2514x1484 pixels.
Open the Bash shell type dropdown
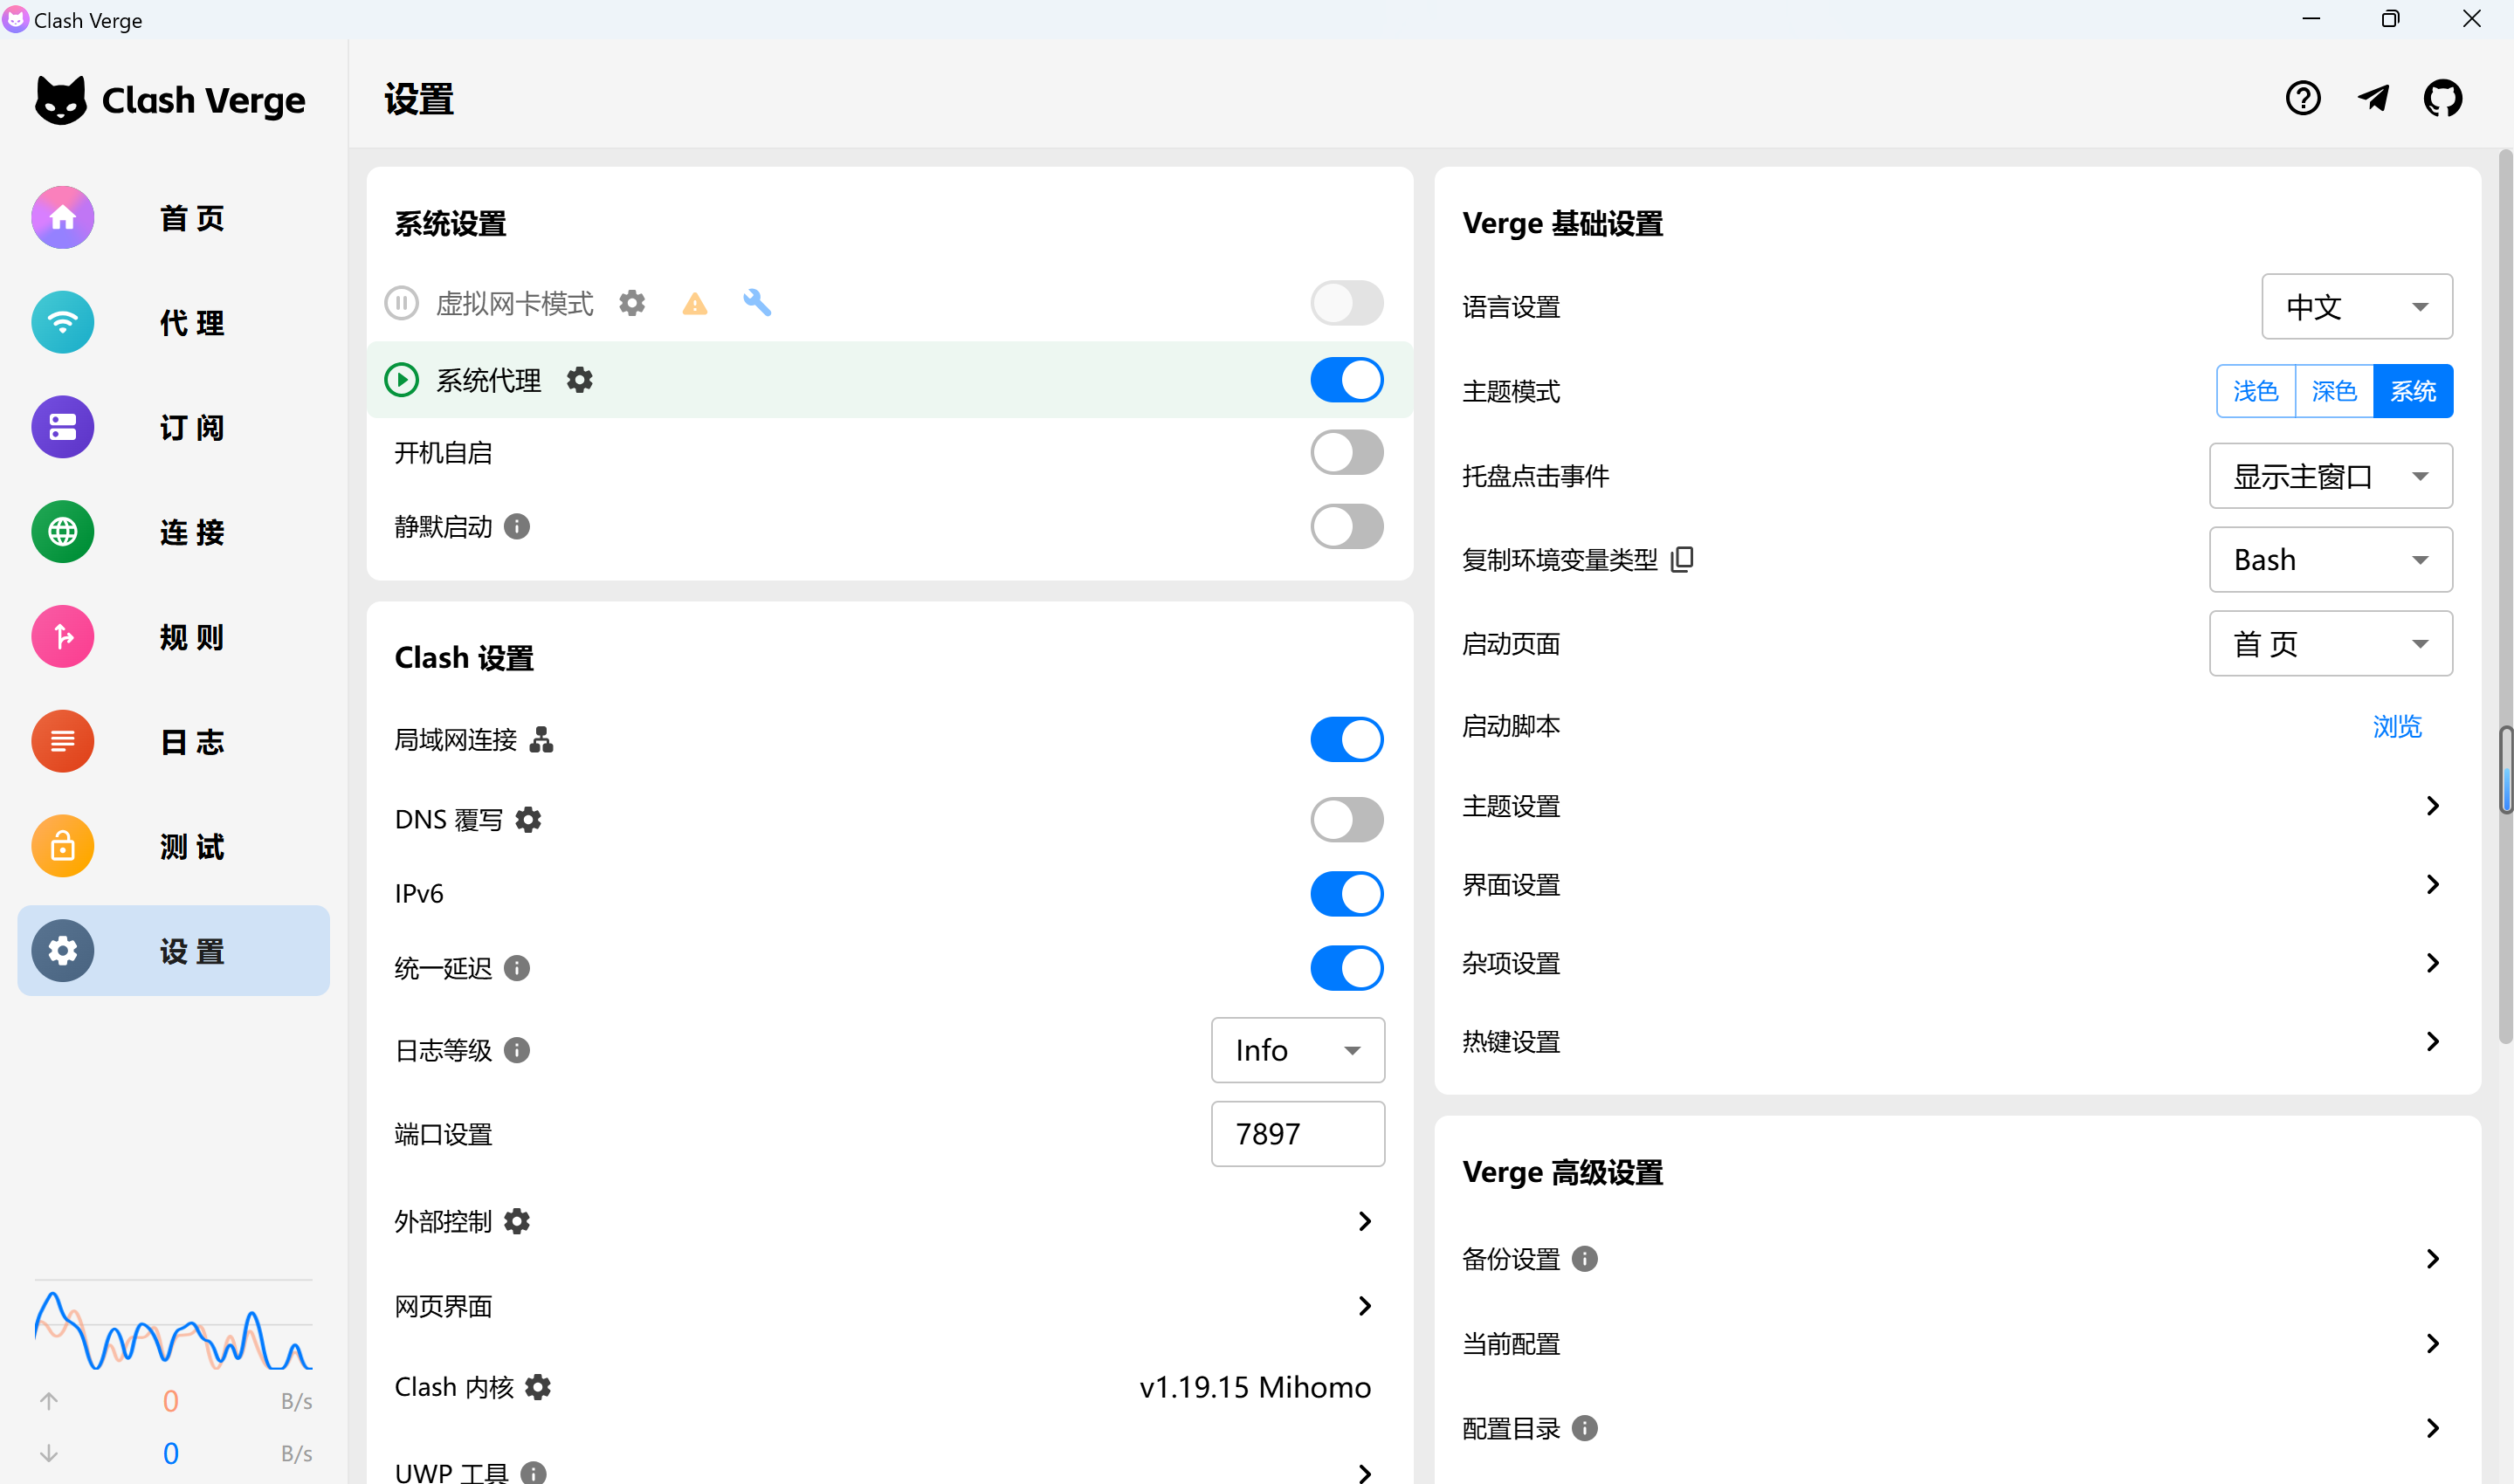click(x=2330, y=559)
